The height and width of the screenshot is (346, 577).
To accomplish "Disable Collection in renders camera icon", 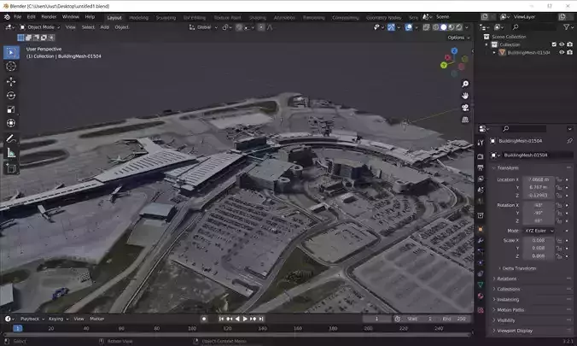I will (x=569, y=44).
